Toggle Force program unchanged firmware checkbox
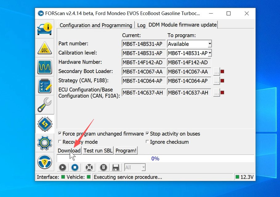This screenshot has height=197, width=280. tap(60, 134)
